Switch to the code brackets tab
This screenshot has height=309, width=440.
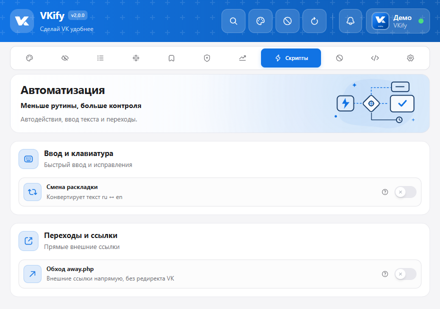point(375,58)
